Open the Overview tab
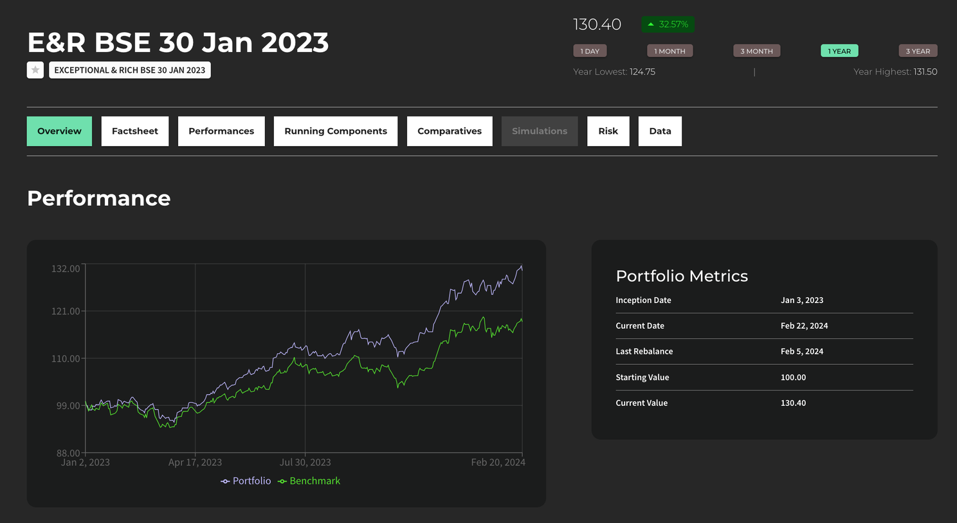 pyautogui.click(x=59, y=131)
